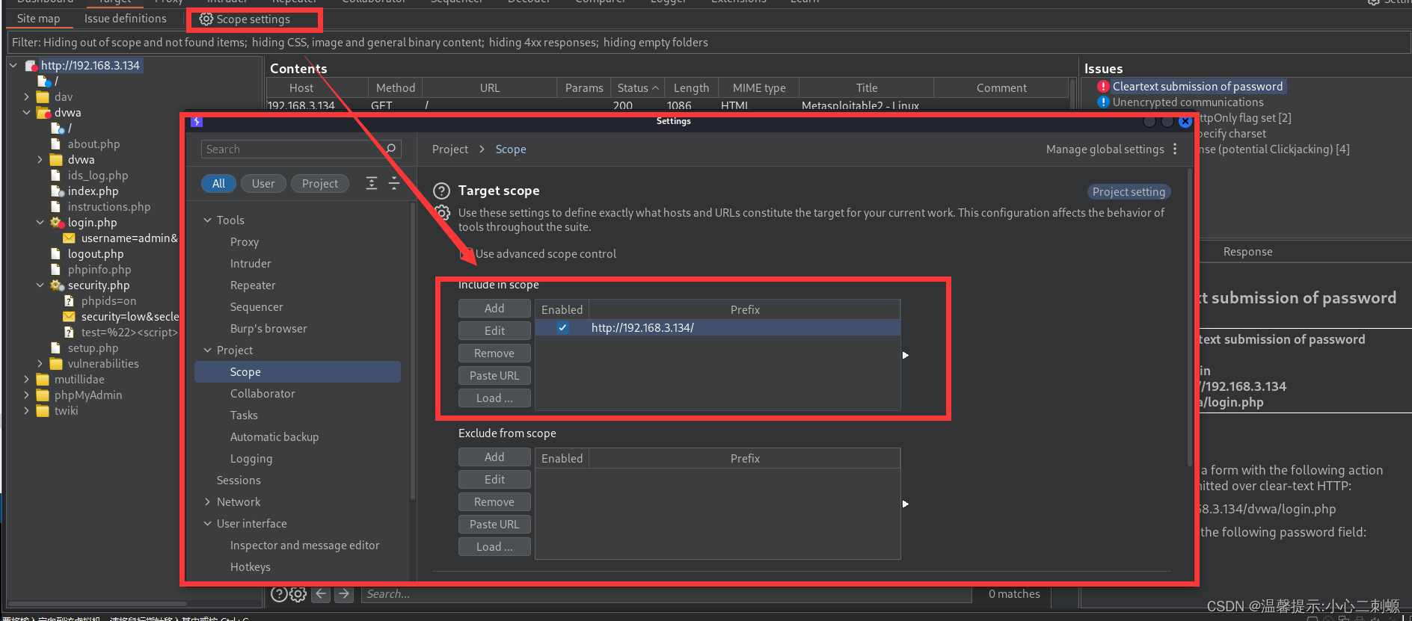The image size is (1412, 621).
Task: Click the arrow beside Exclude from scope table
Action: (x=906, y=504)
